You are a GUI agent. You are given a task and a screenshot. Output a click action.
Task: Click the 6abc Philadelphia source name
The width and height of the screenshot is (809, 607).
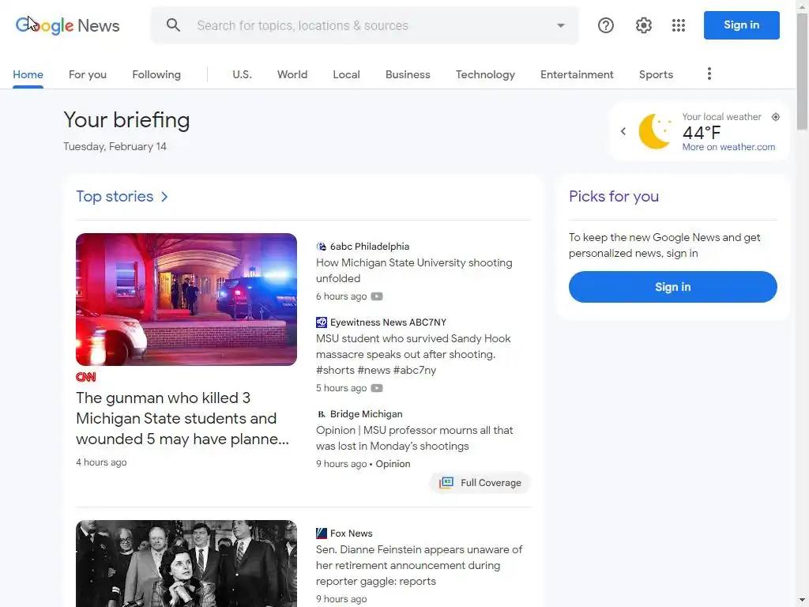[370, 247]
